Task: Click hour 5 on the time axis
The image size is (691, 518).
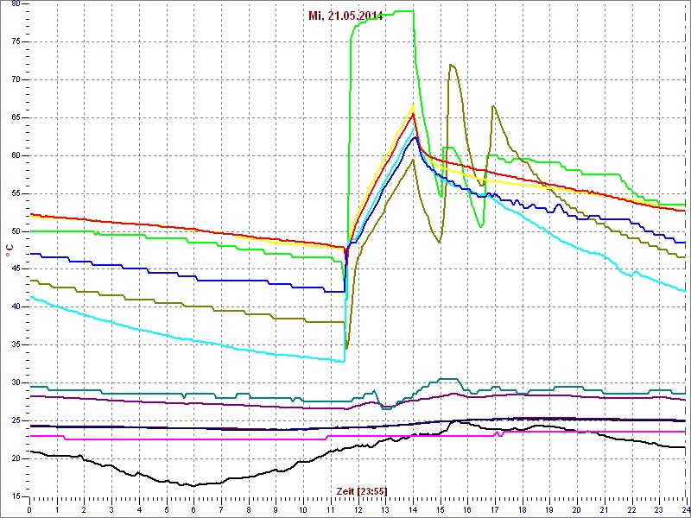Action: pyautogui.click(x=166, y=509)
